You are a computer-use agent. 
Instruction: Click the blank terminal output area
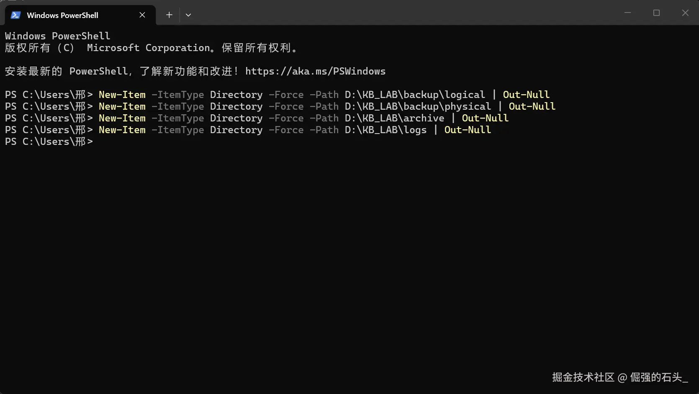(335, 251)
